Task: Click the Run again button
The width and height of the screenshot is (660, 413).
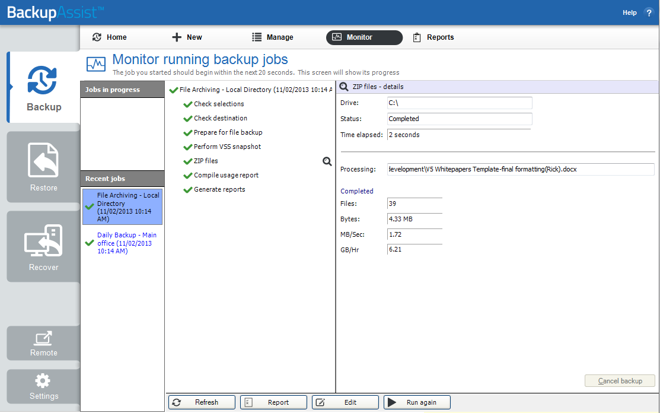Action: pos(417,402)
